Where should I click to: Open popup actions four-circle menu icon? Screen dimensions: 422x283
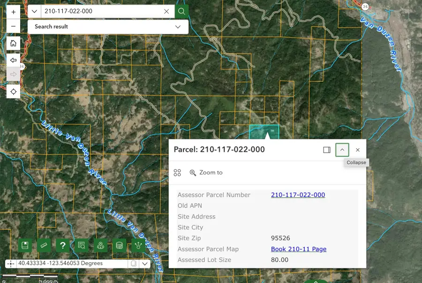pyautogui.click(x=177, y=173)
